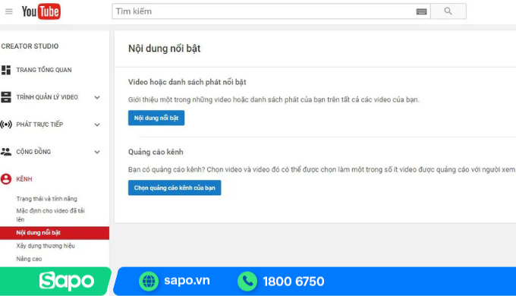Open Xây dựng thương hiệu

pyautogui.click(x=46, y=246)
